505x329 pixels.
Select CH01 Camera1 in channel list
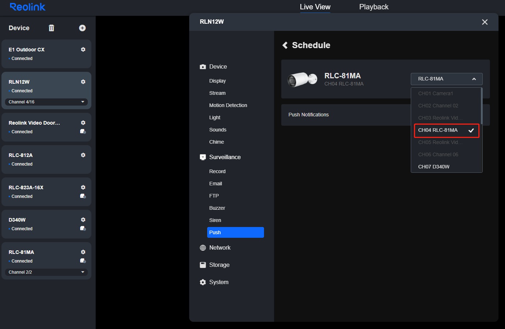click(x=446, y=93)
